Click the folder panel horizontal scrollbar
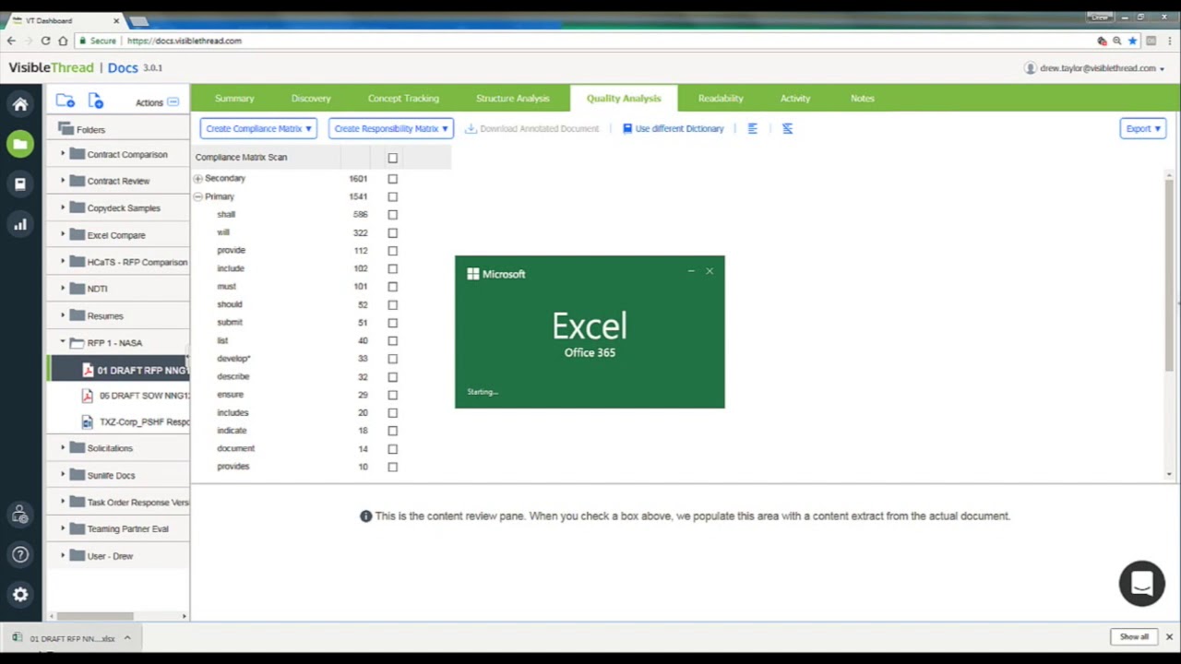The image size is (1181, 664). point(95,616)
